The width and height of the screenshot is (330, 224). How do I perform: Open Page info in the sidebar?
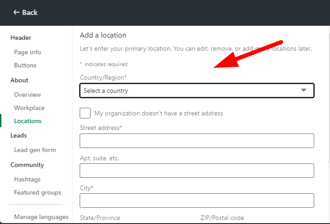[x=28, y=52]
